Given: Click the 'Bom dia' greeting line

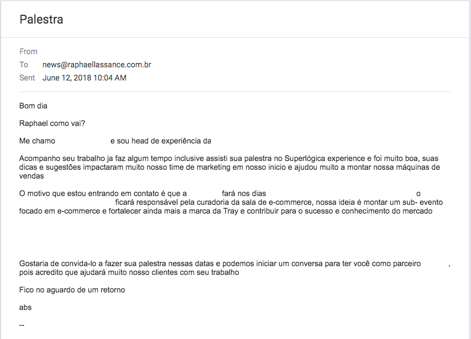Looking at the screenshot, I should (33, 106).
